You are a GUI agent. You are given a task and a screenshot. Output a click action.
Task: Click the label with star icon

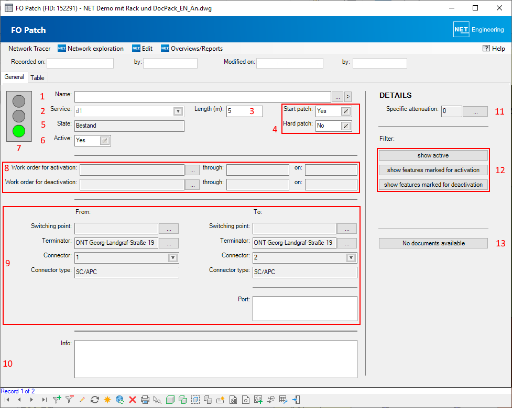point(221,400)
